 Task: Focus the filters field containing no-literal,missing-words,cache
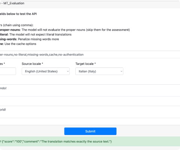click(90, 54)
